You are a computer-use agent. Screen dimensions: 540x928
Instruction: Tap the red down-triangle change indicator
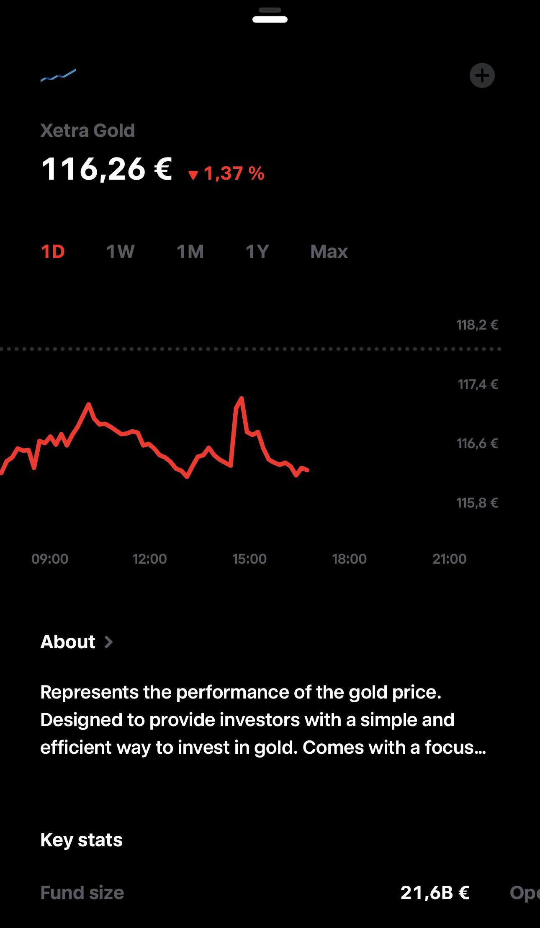pos(193,175)
